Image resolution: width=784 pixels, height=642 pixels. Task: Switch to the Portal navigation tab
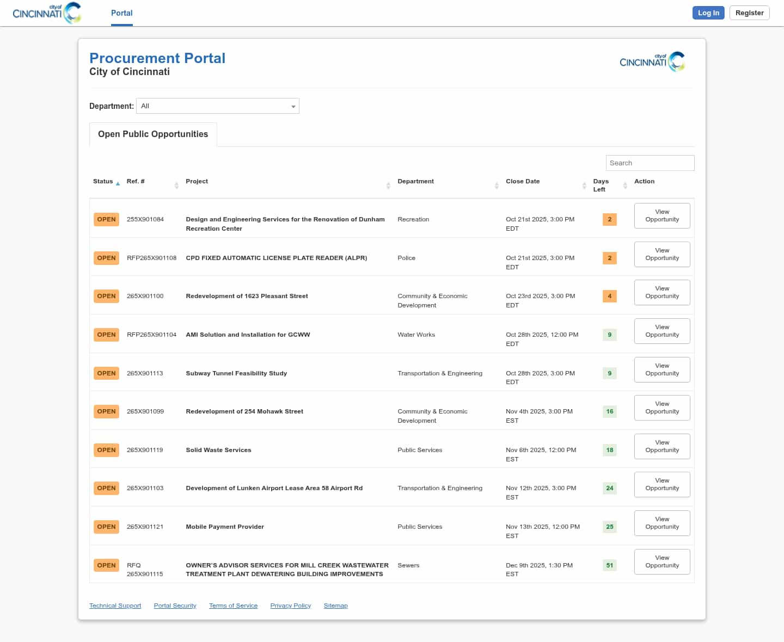pyautogui.click(x=122, y=13)
